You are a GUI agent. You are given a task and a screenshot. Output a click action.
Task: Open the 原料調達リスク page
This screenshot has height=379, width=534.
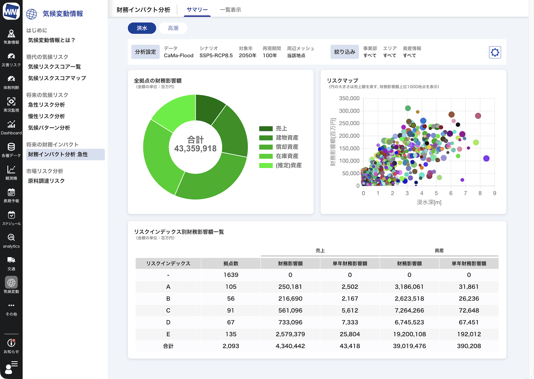pos(46,181)
